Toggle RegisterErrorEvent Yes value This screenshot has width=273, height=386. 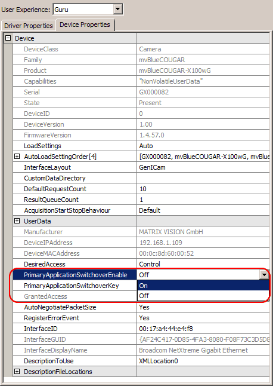(x=203, y=318)
